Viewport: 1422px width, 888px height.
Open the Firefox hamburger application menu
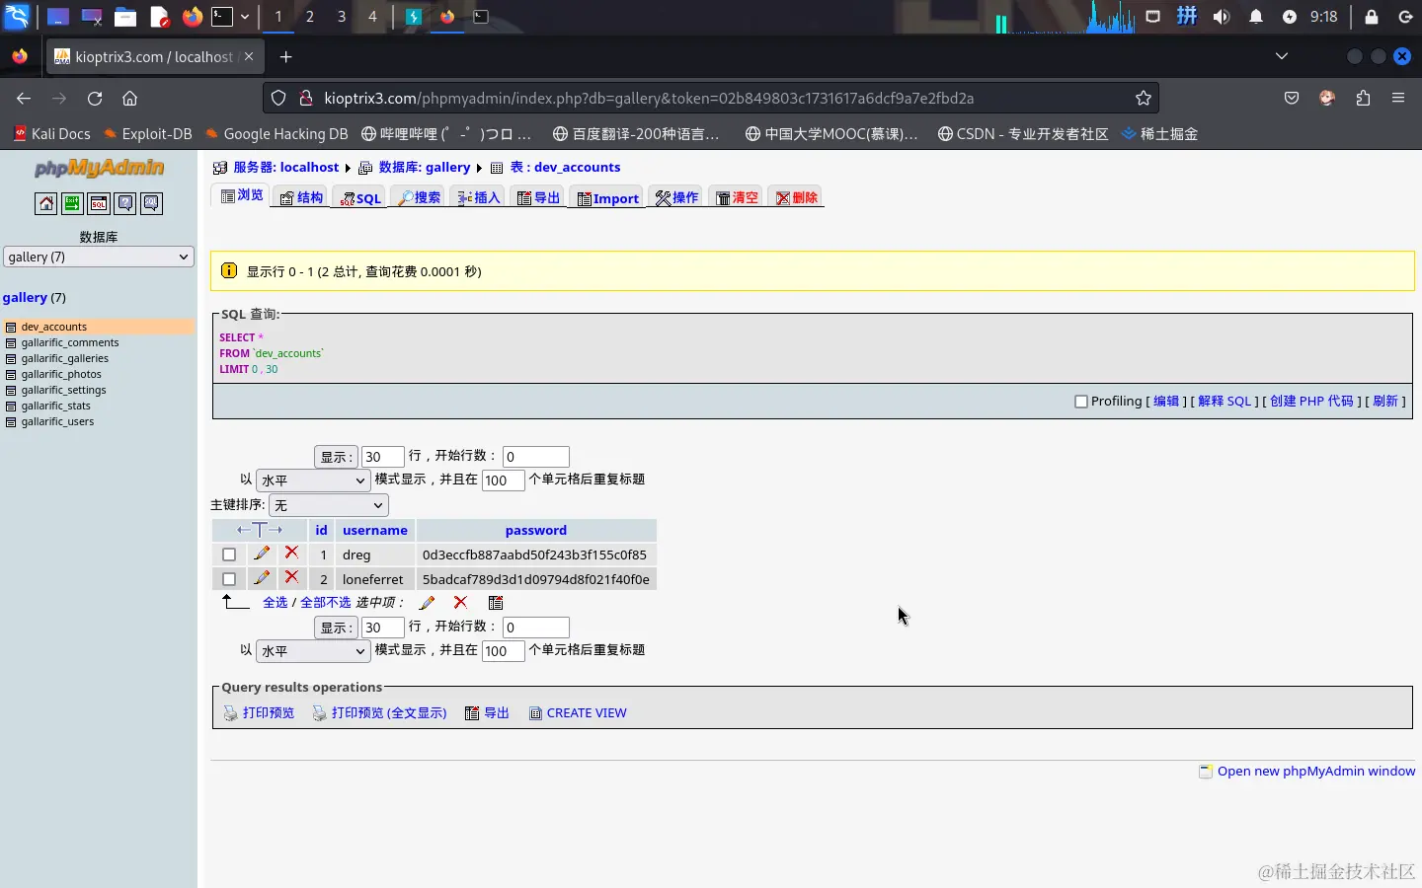1398,98
